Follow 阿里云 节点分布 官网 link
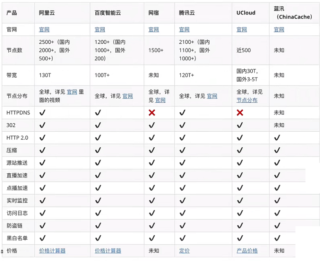Image resolution: width=320 pixels, height=262 pixels. 72,92
